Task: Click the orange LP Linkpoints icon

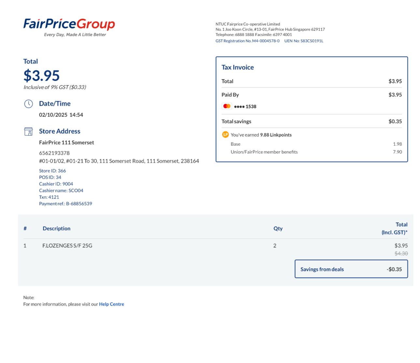Action: click(x=225, y=134)
